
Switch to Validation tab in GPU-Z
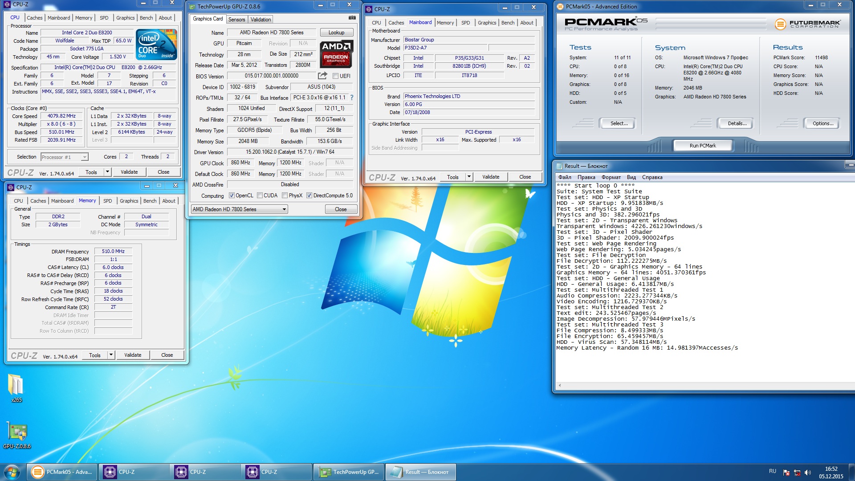[261, 20]
